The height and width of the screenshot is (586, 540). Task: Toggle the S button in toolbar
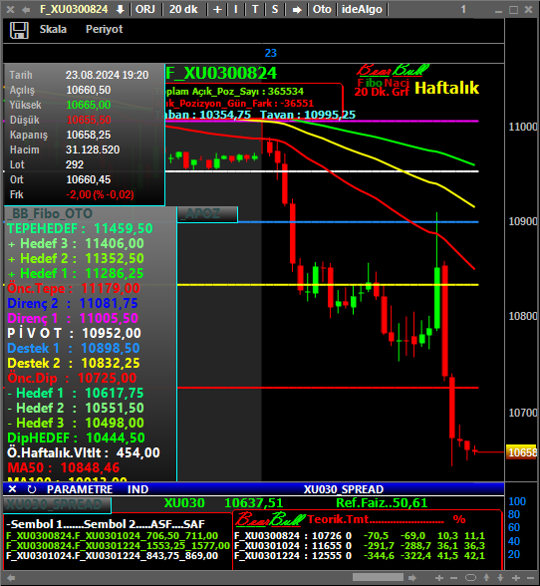pos(275,9)
